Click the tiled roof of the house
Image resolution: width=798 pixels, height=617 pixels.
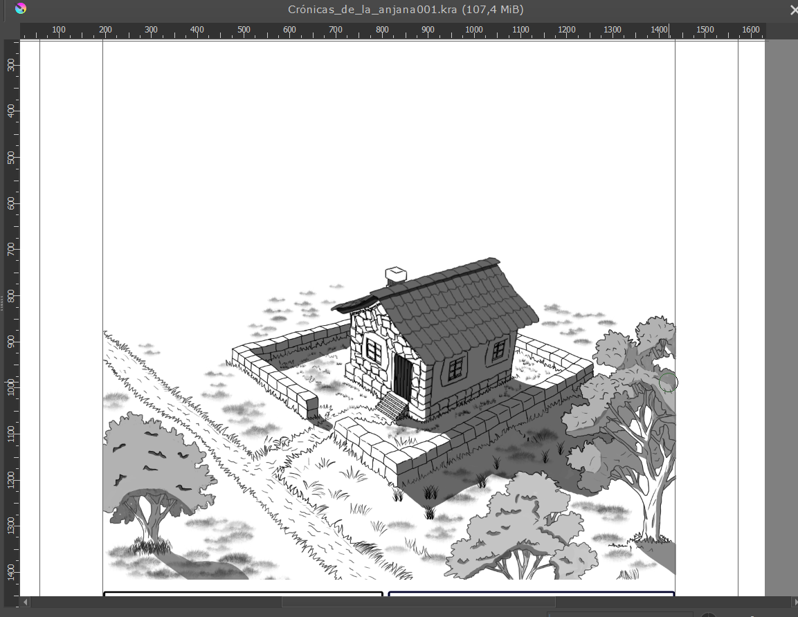(457, 304)
